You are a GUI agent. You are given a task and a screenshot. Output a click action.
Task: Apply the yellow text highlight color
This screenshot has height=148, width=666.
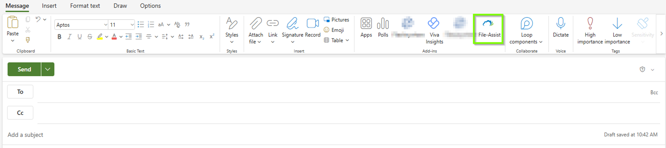[100, 37]
